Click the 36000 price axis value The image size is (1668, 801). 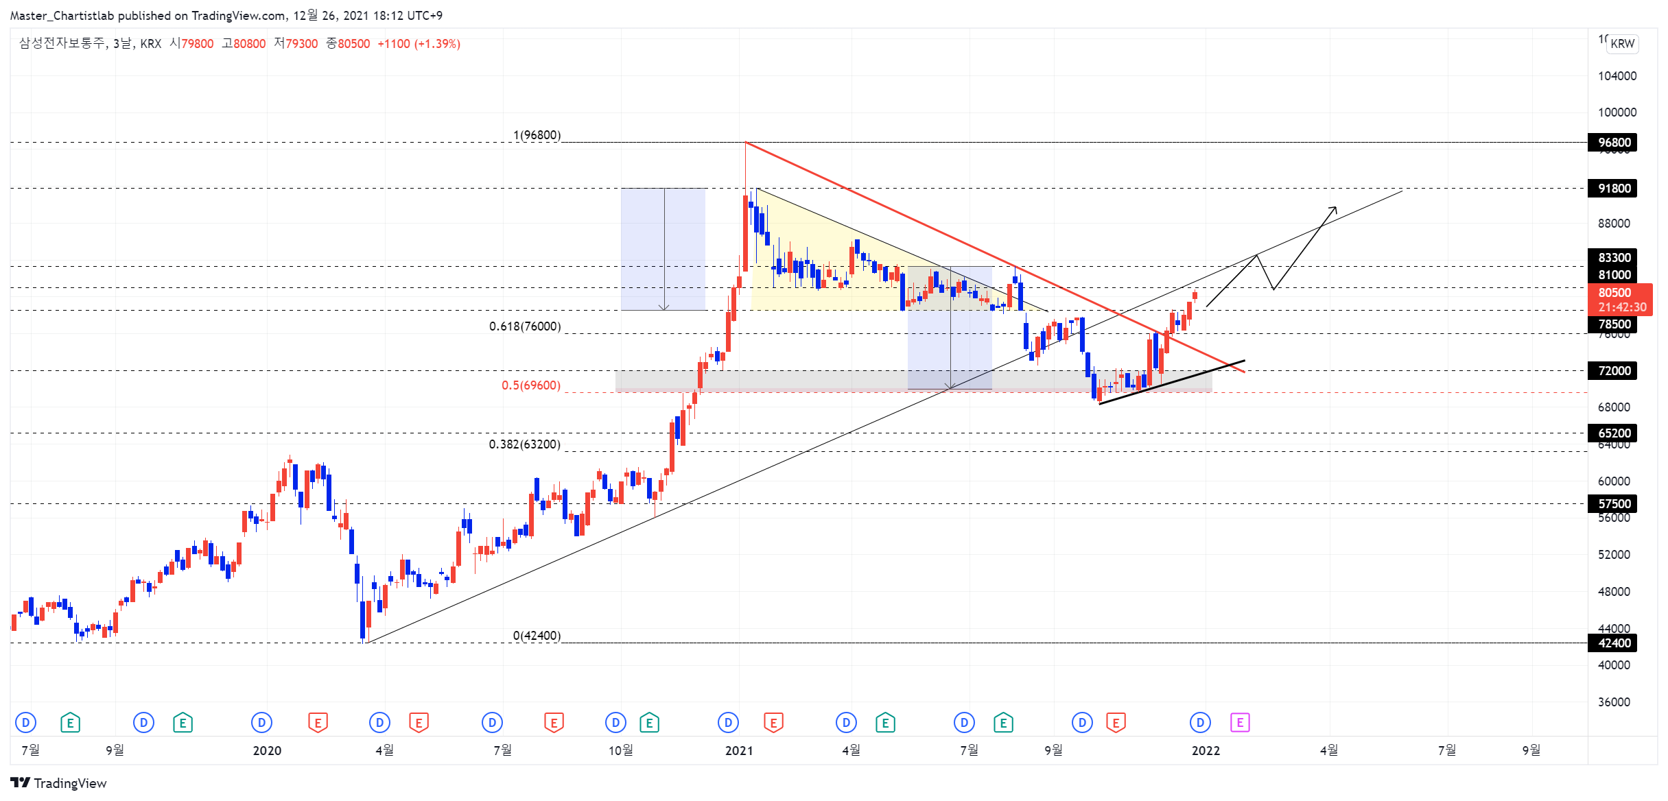click(1614, 702)
